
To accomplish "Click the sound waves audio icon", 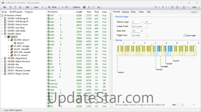I will [x=89, y=7].
